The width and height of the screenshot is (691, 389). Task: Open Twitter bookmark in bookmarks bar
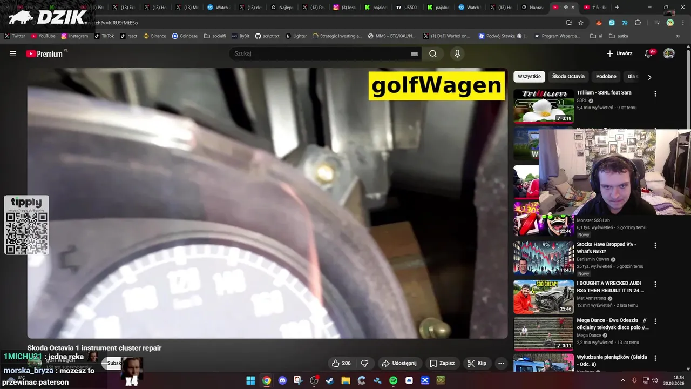15,36
